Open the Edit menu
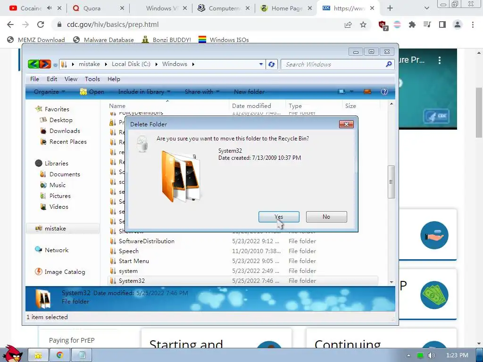Image resolution: width=483 pixels, height=362 pixels. click(52, 79)
